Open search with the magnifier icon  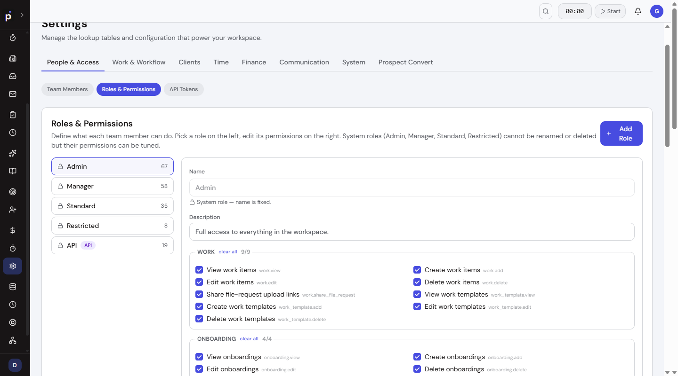546,11
